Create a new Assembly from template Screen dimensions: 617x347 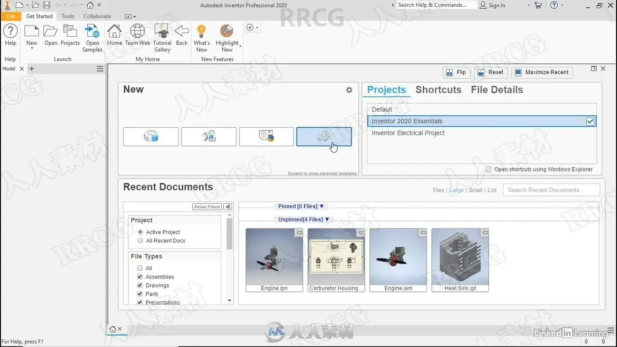coord(209,137)
